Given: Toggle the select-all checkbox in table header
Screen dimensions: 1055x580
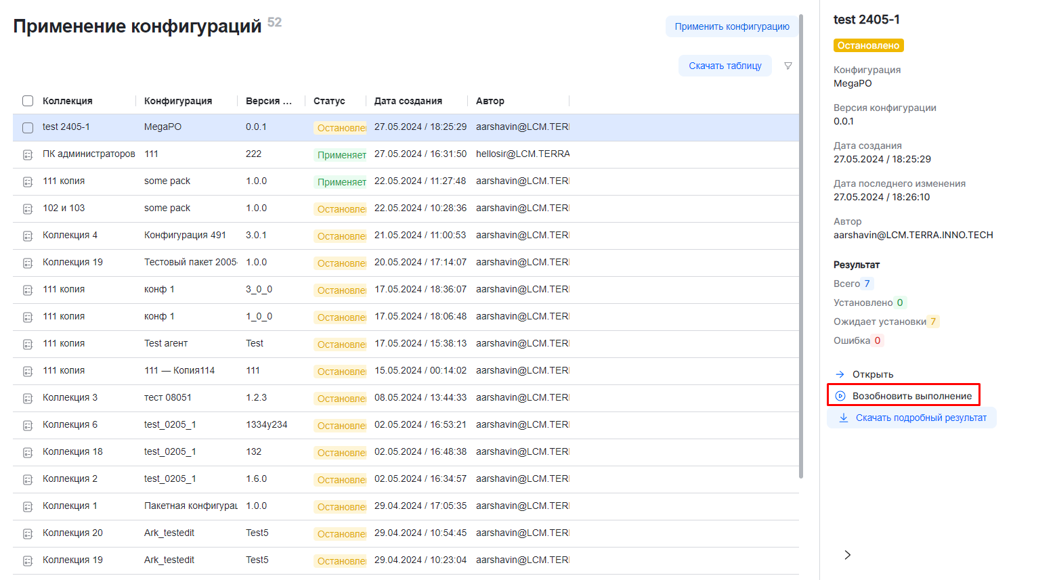Looking at the screenshot, I should 28,101.
